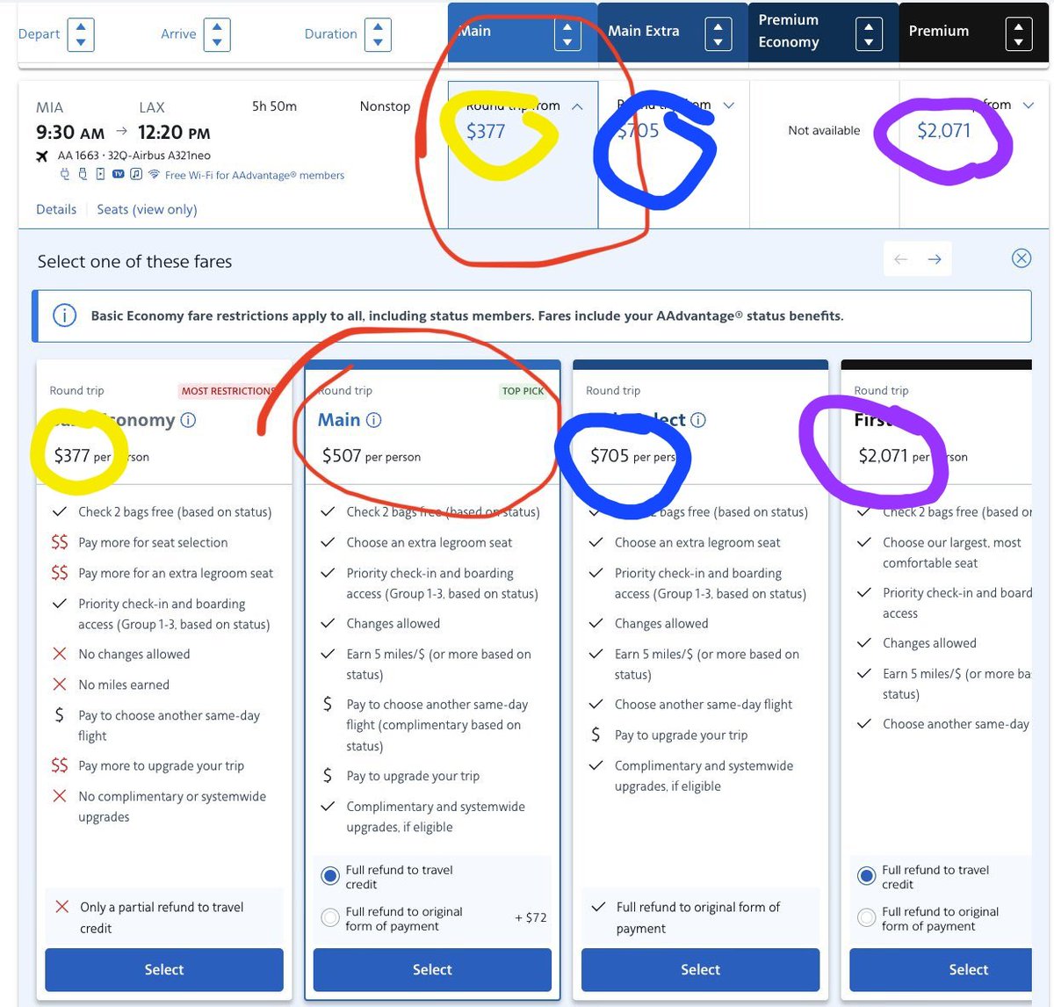Image resolution: width=1054 pixels, height=1007 pixels.
Task: Go to previous fares with left arrow
Action: click(900, 259)
